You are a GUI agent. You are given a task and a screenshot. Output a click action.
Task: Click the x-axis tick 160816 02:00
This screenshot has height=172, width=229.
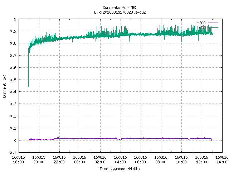(x=100, y=160)
